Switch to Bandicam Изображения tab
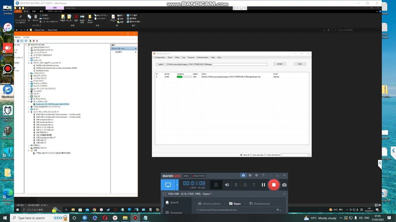 pyautogui.click(x=260, y=203)
